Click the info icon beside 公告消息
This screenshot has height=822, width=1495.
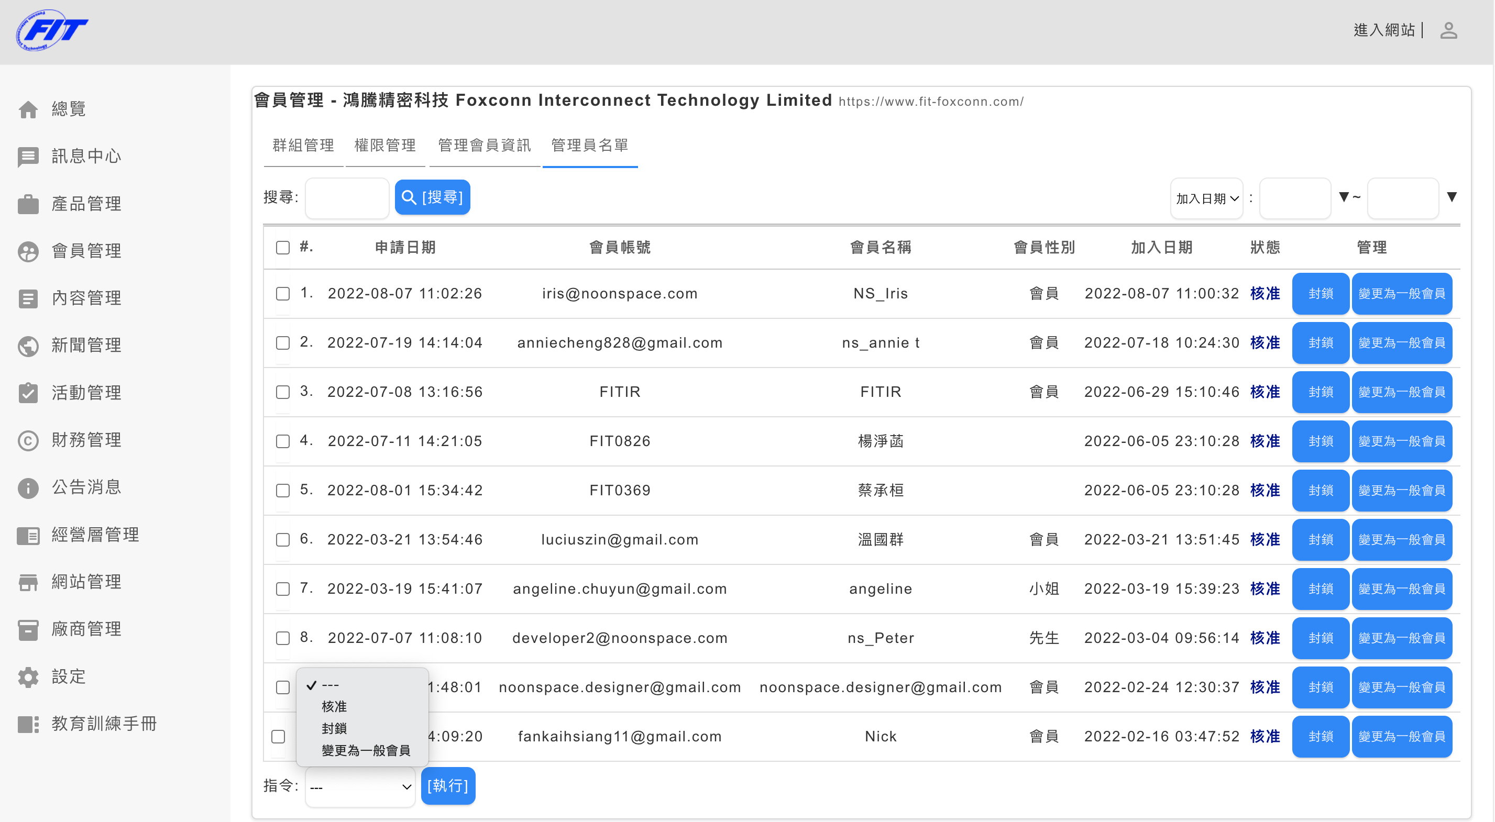pyautogui.click(x=28, y=488)
